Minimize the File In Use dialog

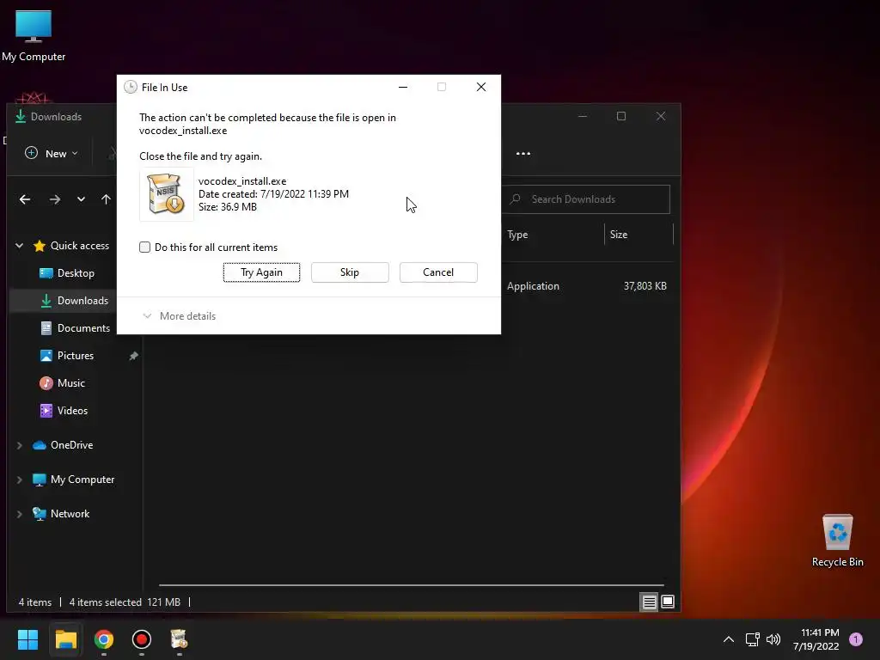click(x=403, y=87)
